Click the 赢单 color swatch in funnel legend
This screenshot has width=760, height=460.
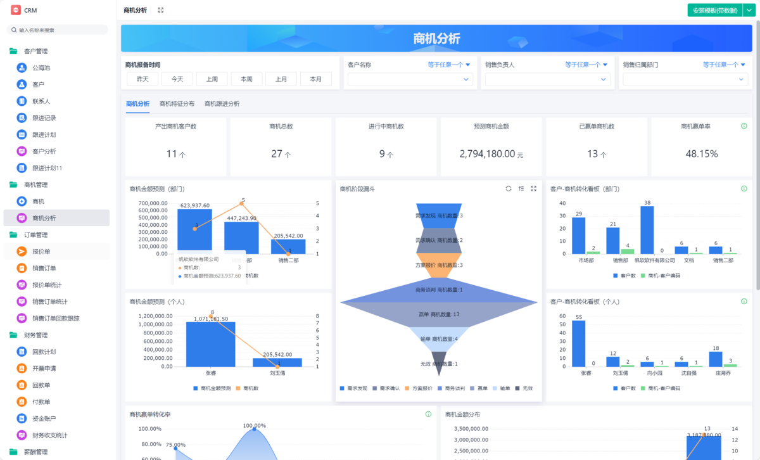(x=471, y=388)
